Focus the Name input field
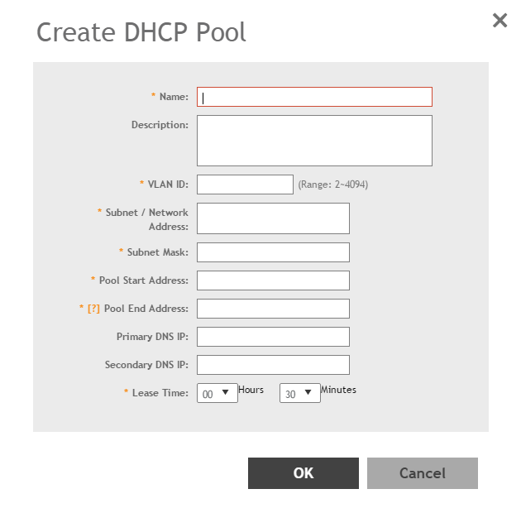The height and width of the screenshot is (513, 521). point(314,97)
